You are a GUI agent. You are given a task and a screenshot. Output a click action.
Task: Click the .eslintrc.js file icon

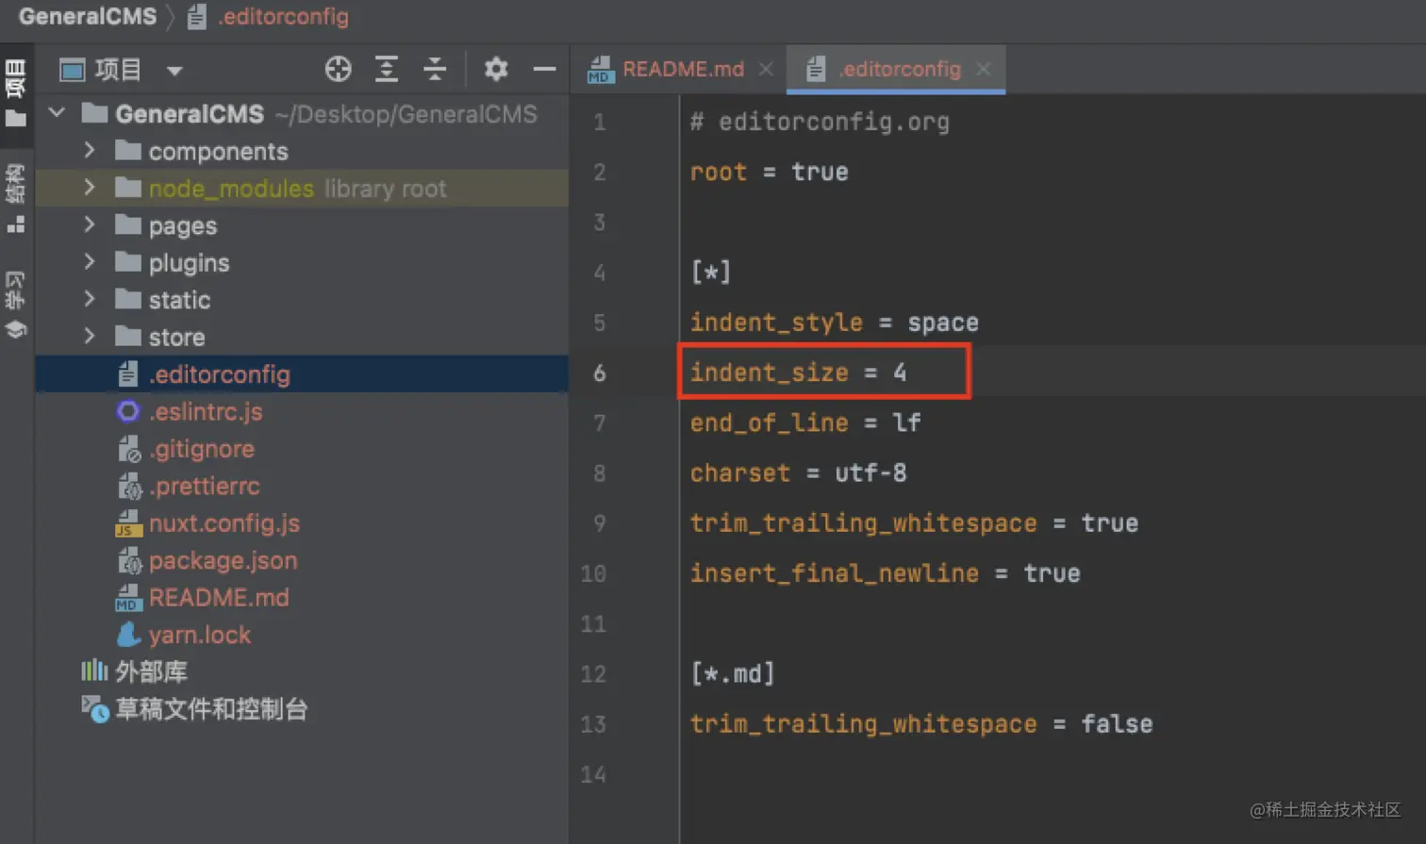pyautogui.click(x=128, y=411)
